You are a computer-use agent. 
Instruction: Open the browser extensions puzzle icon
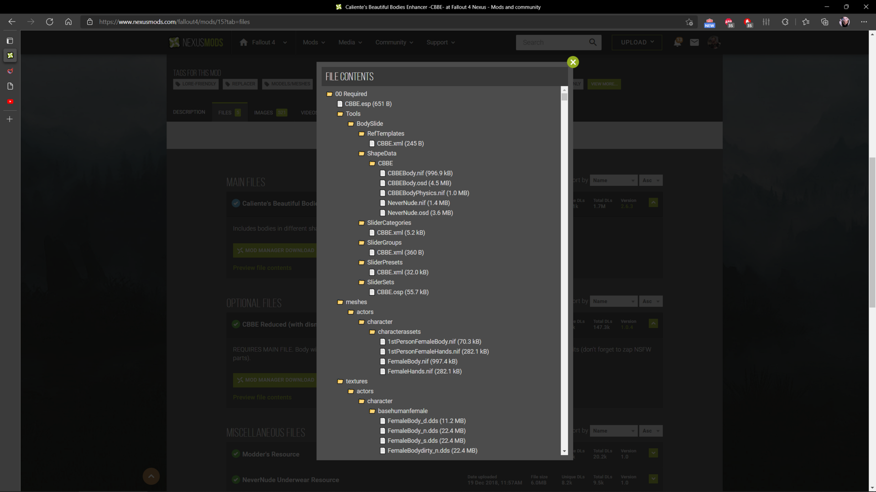click(x=785, y=22)
